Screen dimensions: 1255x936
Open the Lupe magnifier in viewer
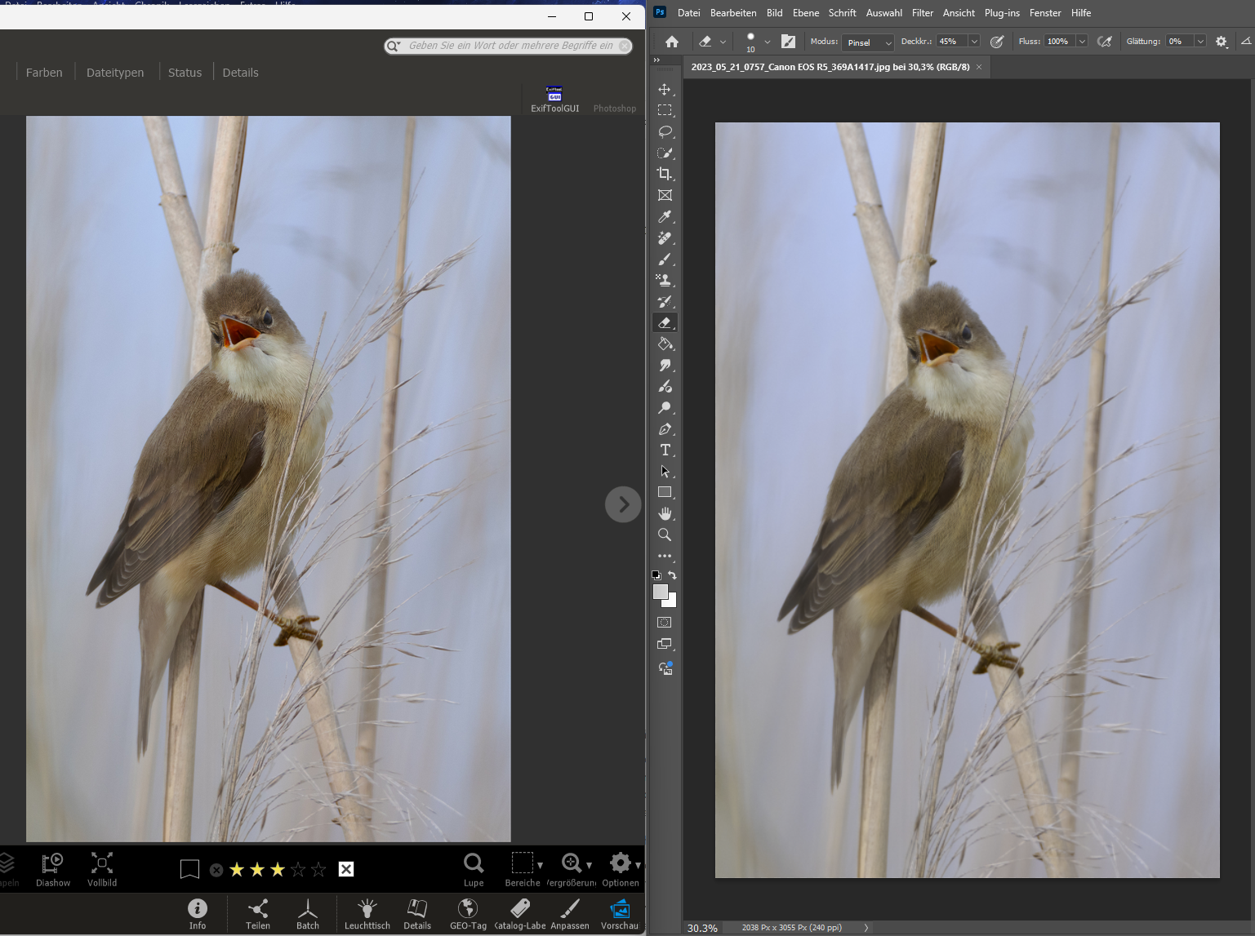[x=474, y=869]
